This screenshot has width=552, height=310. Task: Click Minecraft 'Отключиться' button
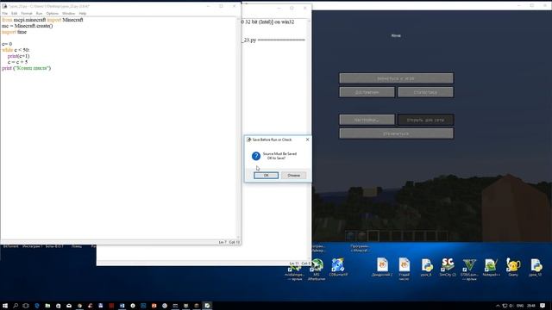coord(396,133)
